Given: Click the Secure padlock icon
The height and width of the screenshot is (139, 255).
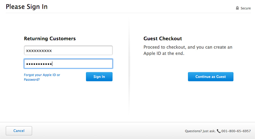Looking at the screenshot, I should tap(237, 8).
